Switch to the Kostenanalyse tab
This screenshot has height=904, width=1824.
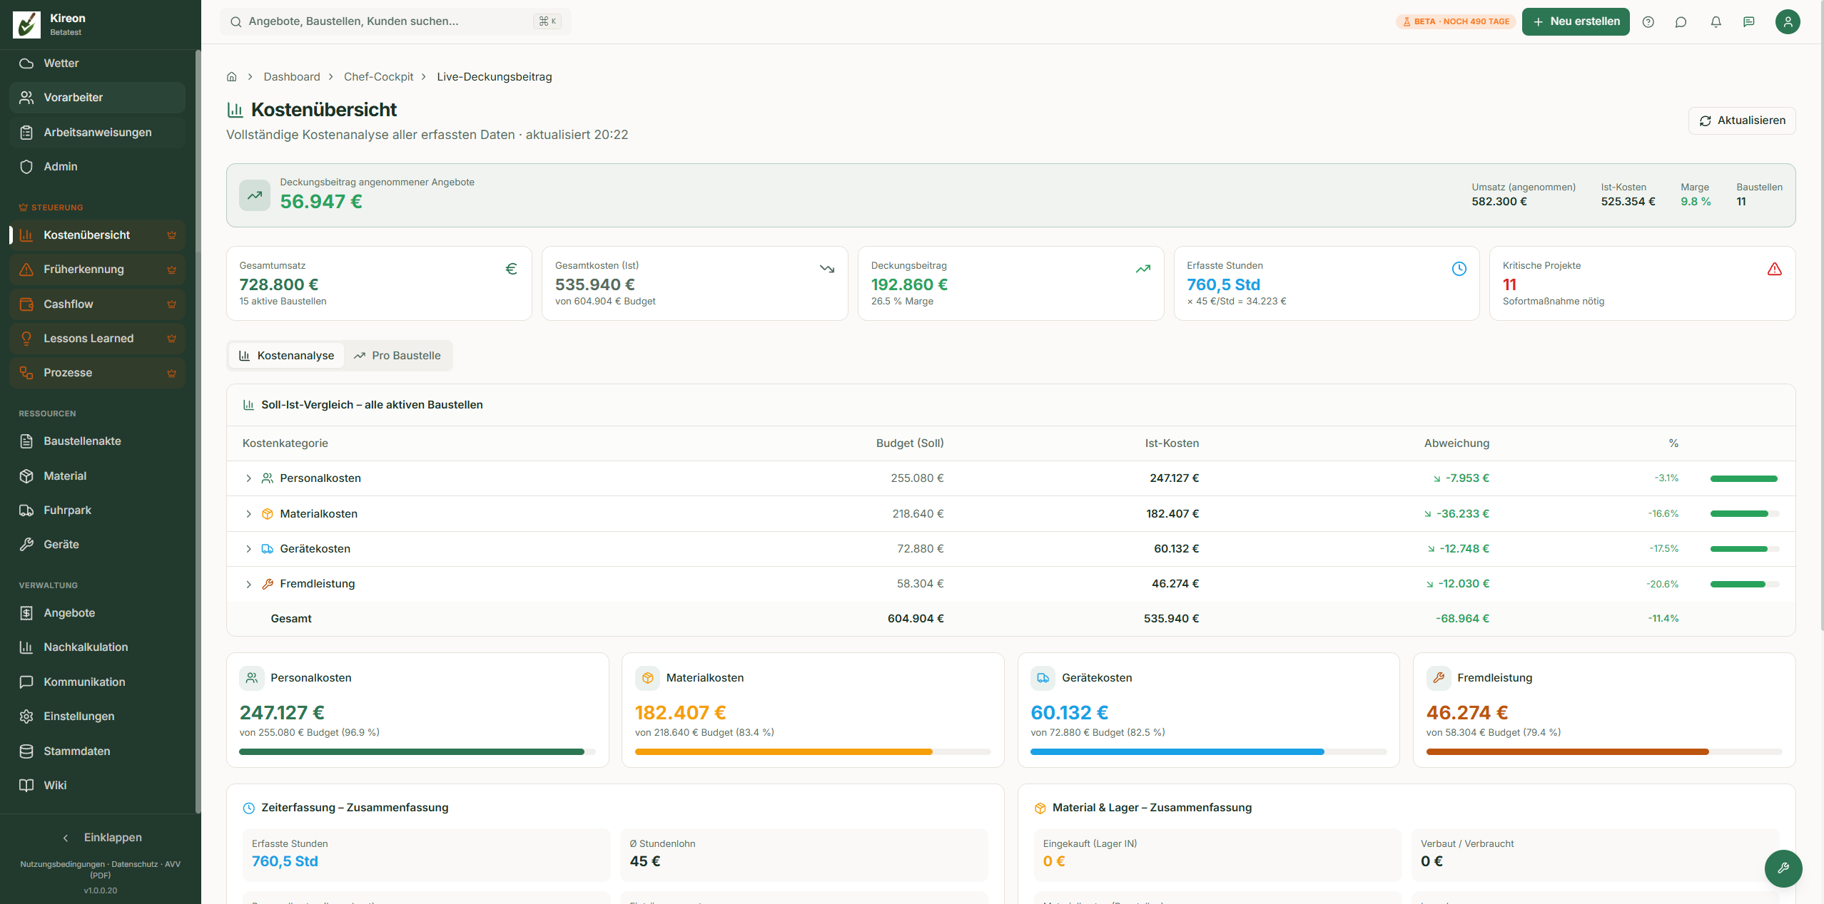pyautogui.click(x=286, y=356)
